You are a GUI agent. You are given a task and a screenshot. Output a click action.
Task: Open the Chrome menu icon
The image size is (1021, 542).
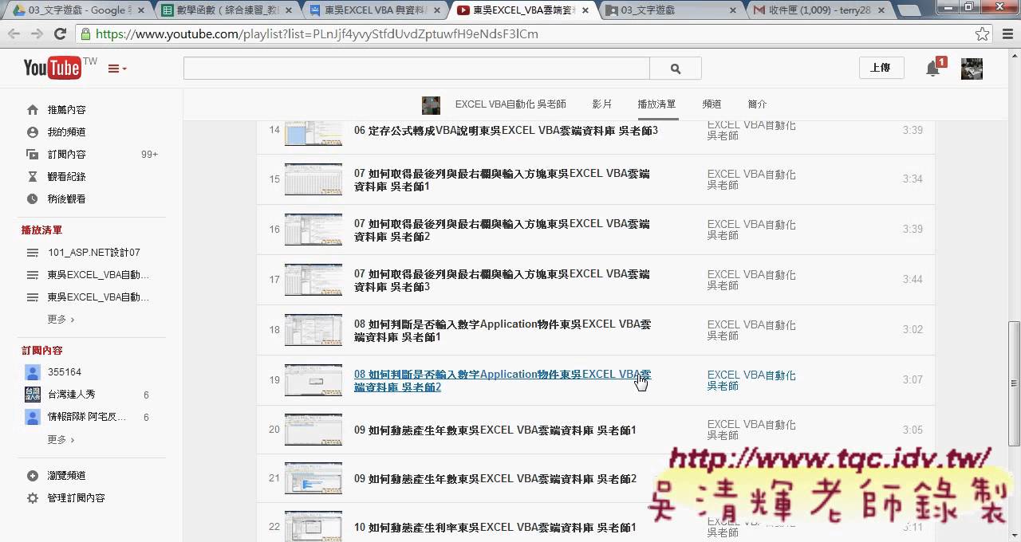click(x=1006, y=34)
